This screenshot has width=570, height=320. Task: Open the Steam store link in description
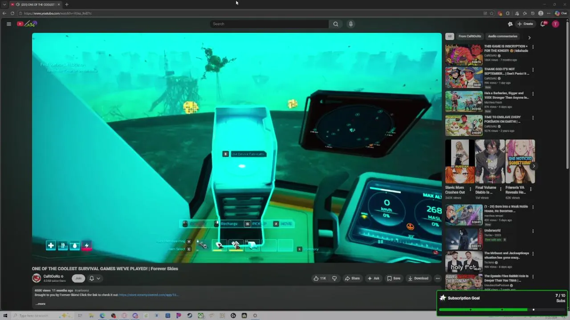149,295
